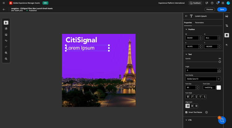Click the send layer backward icon
The width and height of the screenshot is (232, 128).
coord(6,35)
